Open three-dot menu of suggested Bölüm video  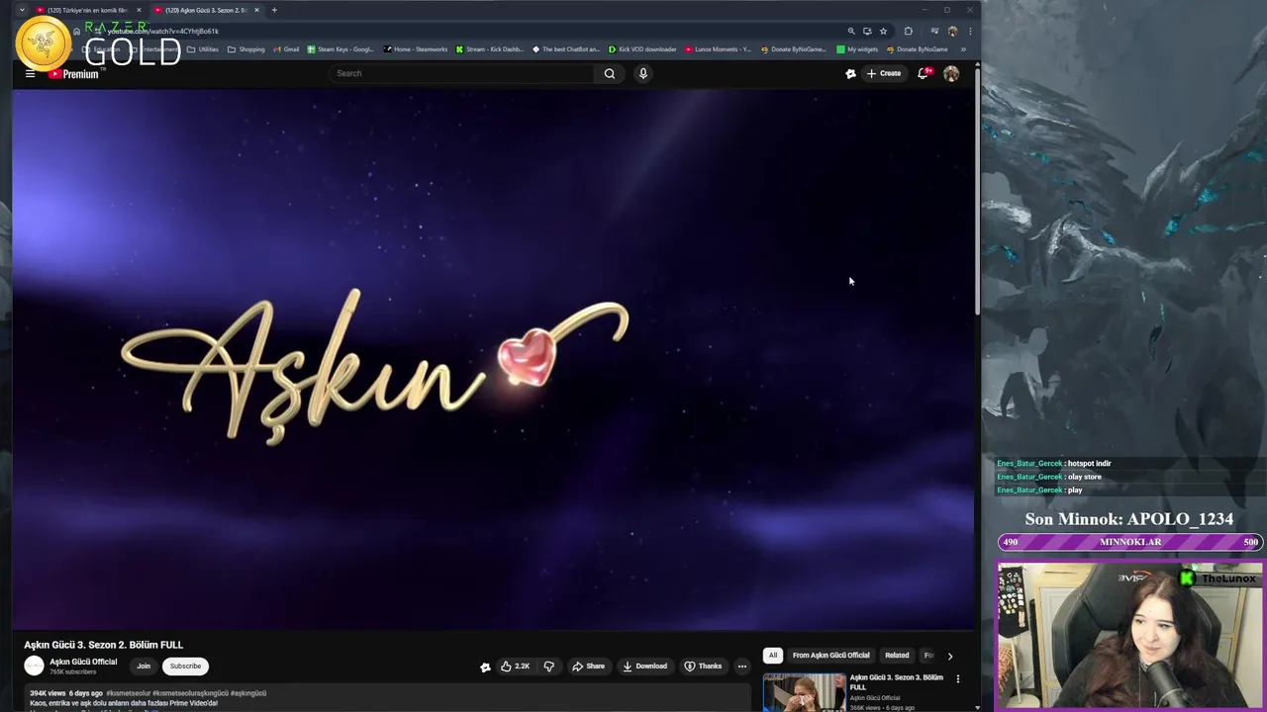[957, 678]
